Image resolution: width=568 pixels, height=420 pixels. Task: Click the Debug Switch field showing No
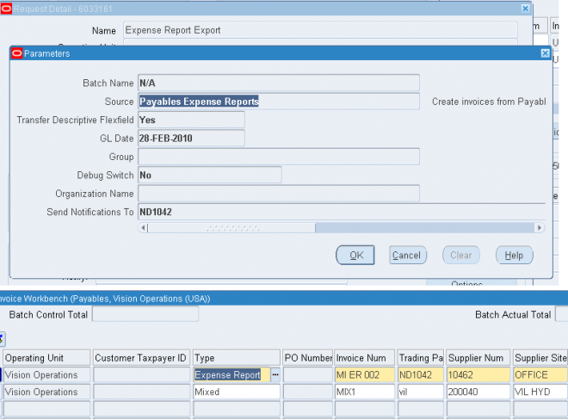point(210,175)
